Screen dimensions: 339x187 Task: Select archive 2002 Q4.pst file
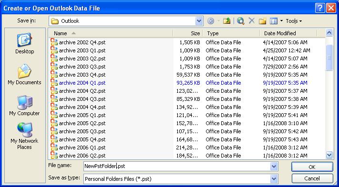point(82,42)
